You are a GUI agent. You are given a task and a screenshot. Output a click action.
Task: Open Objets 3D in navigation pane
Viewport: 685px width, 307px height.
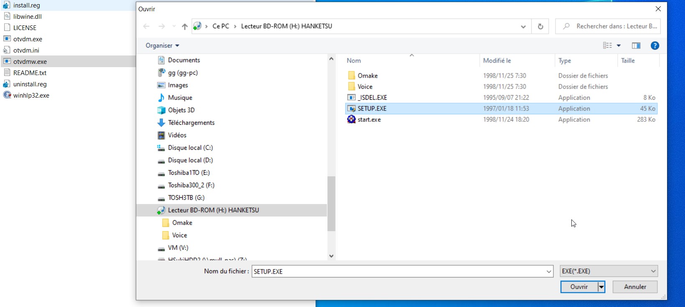(x=181, y=110)
